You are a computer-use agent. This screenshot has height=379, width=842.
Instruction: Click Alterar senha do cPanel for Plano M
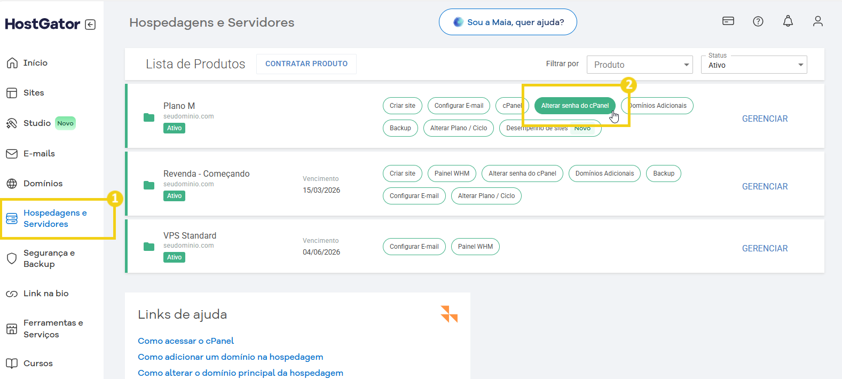point(575,106)
